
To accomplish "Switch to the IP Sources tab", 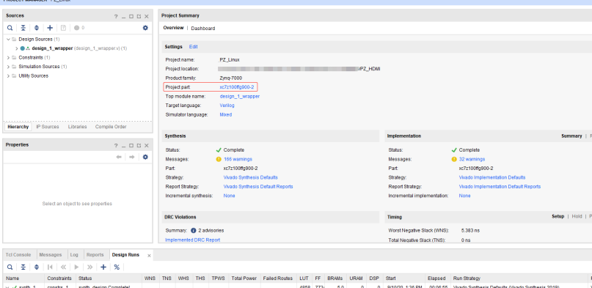I will tap(48, 127).
